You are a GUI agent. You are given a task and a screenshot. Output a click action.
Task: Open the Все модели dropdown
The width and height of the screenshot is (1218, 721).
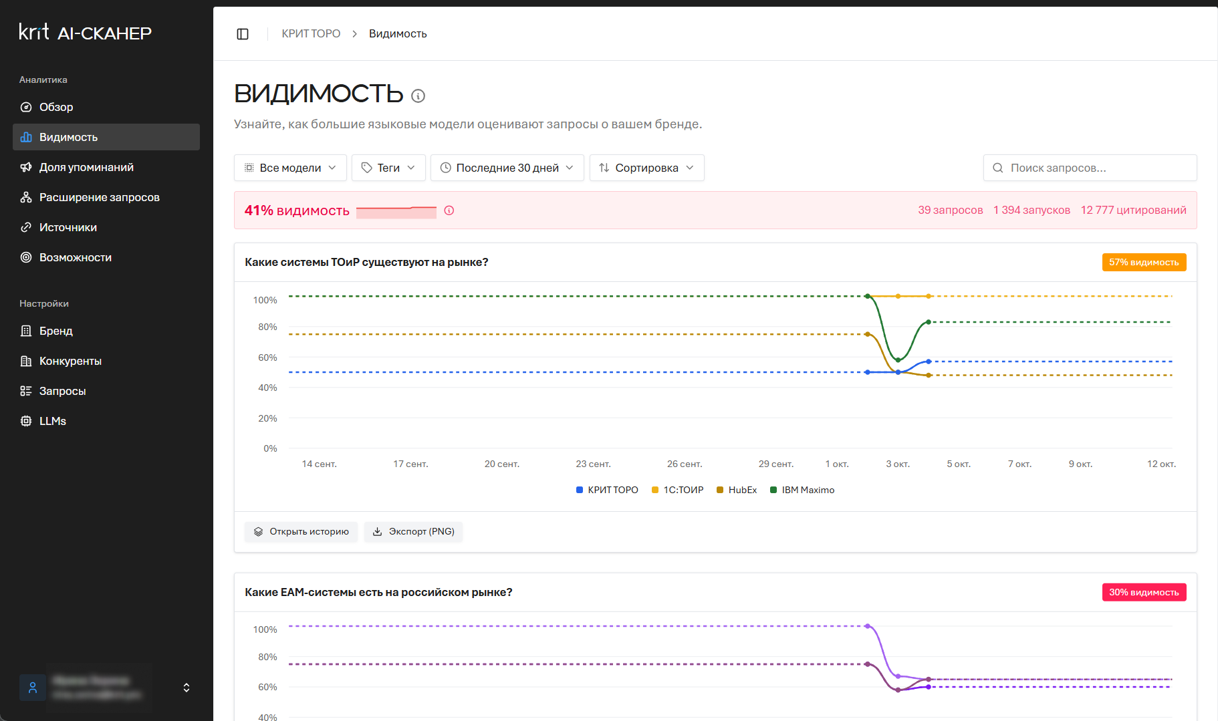click(x=290, y=168)
